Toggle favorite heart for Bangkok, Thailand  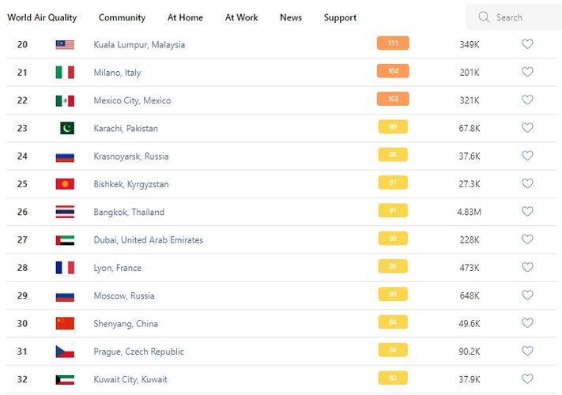point(527,212)
